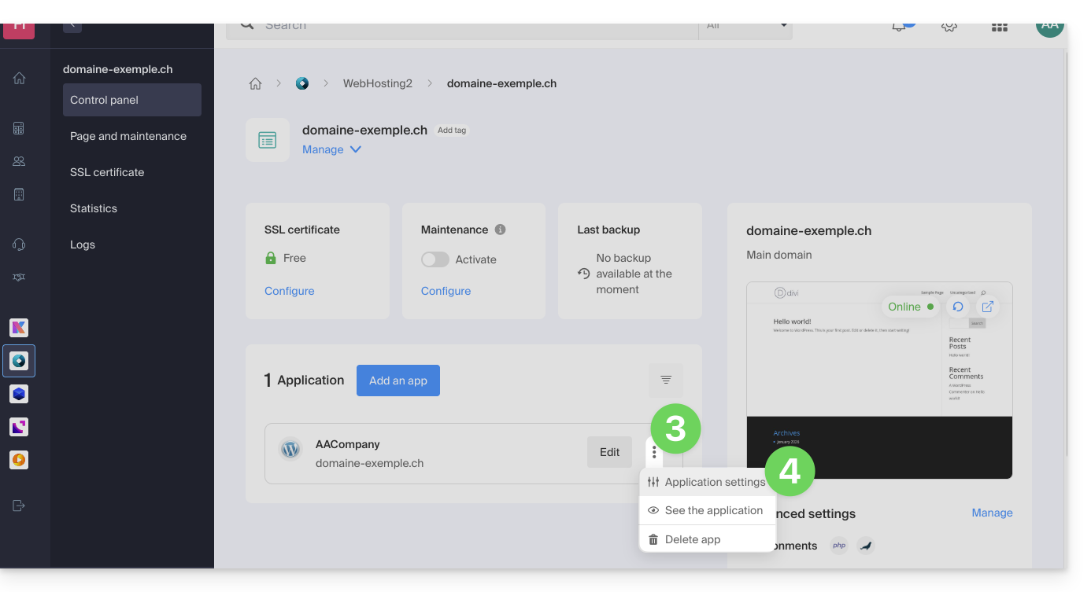Click the home breadcrumb icon
The height and width of the screenshot is (592, 1091).
click(255, 83)
